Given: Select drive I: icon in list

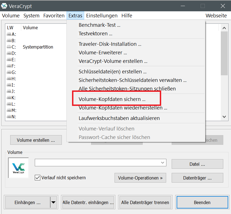Looking at the screenshot, I should pos(9,85).
